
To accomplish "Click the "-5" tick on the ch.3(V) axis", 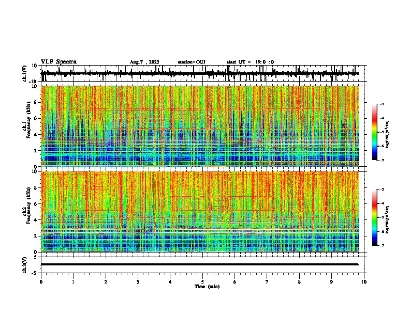I will tap(35, 273).
